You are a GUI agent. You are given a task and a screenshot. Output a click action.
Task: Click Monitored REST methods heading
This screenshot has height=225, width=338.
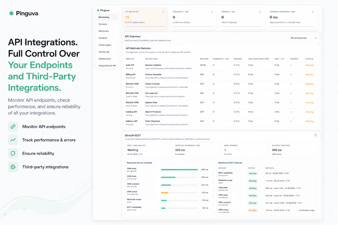pyautogui.click(x=230, y=163)
